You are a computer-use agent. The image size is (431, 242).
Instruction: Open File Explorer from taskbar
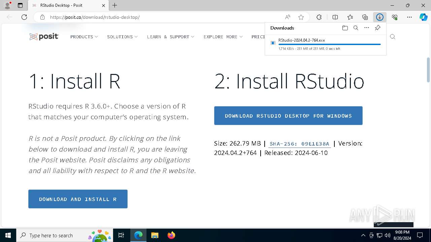tap(155, 235)
